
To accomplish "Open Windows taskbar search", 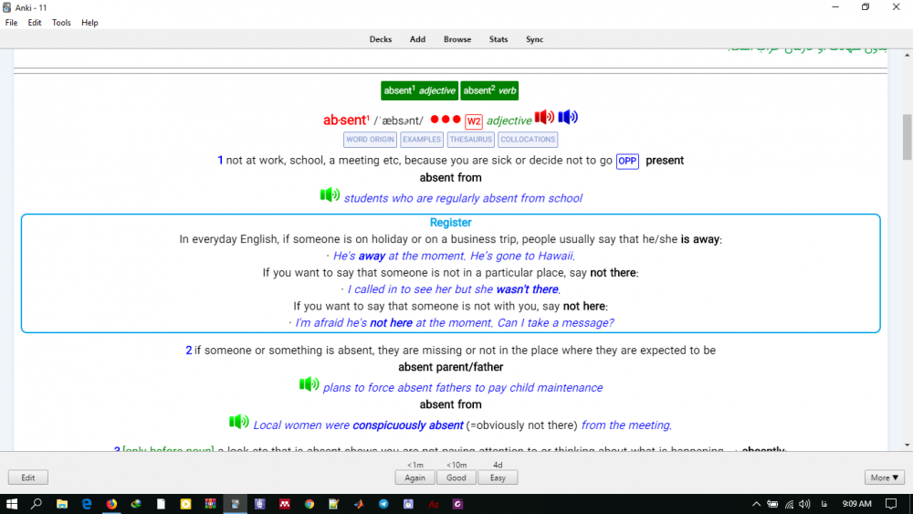I will [x=37, y=504].
